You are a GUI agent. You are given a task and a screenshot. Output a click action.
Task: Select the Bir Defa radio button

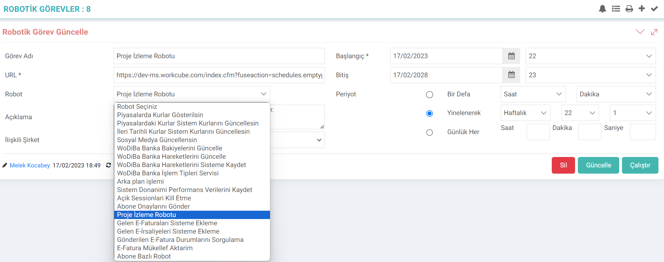coord(429,95)
